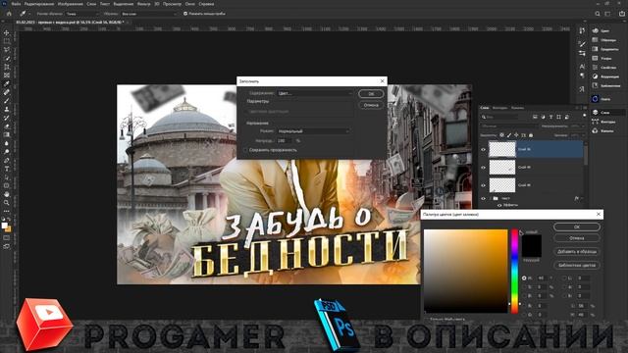Select the S radio button in color picker

coord(524,287)
